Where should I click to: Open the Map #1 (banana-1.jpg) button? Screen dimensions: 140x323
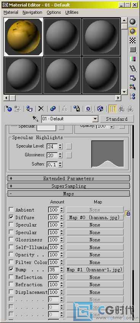point(95,270)
